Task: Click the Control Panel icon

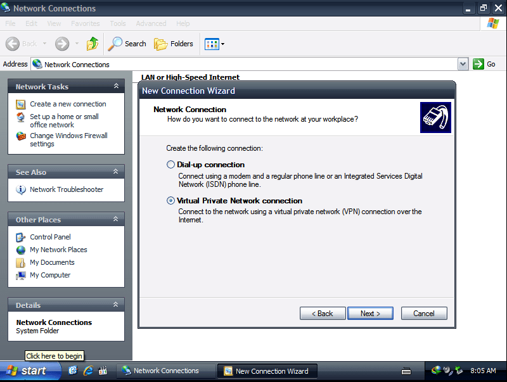Action: point(21,238)
